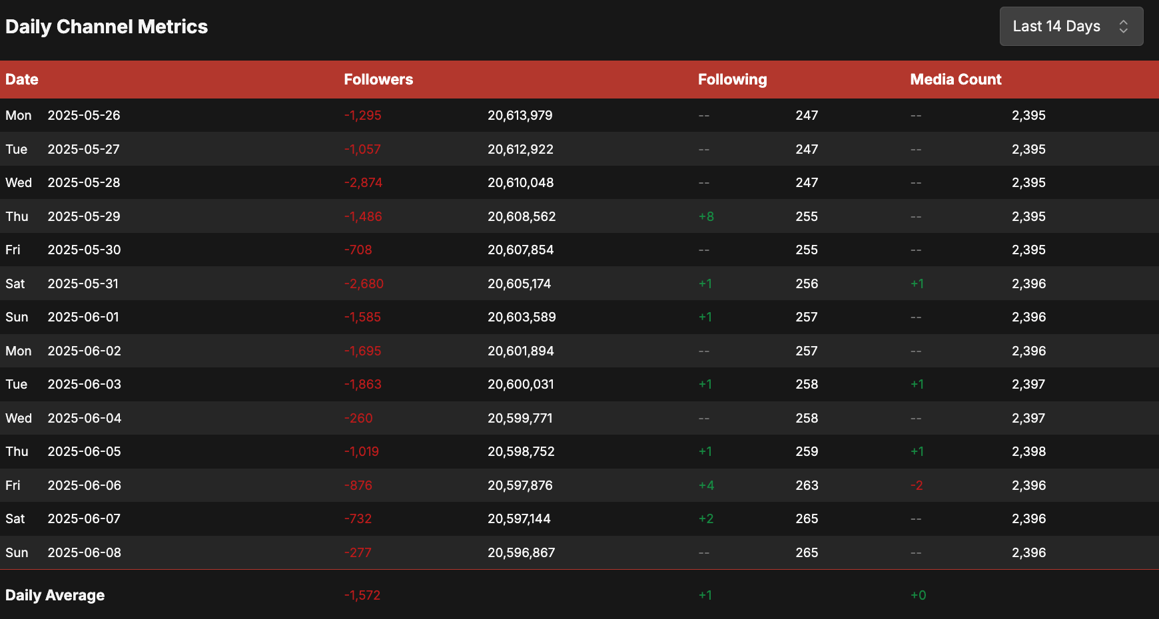Click follower change -1,585
Image resolution: width=1159 pixels, height=619 pixels.
point(363,317)
